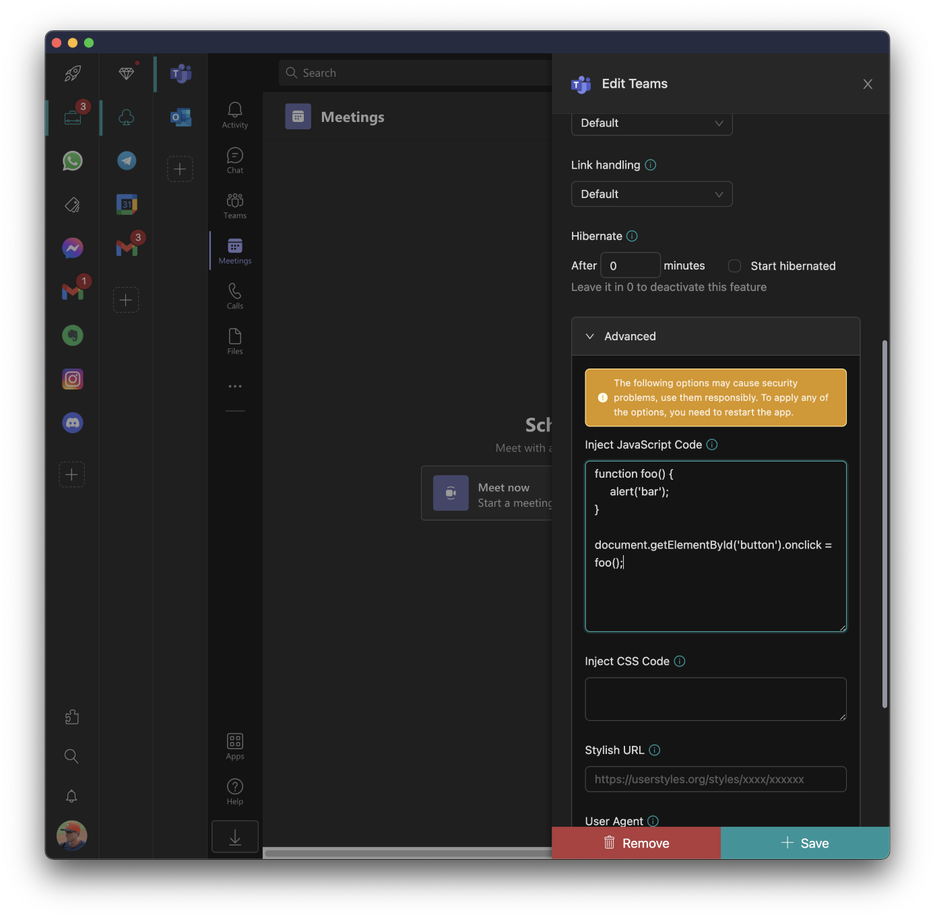Save the Teams service settings
Viewport: 935px width, 919px height.
pyautogui.click(x=805, y=843)
